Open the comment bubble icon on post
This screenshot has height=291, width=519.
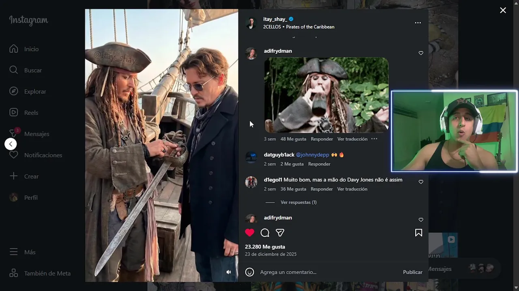point(265,233)
